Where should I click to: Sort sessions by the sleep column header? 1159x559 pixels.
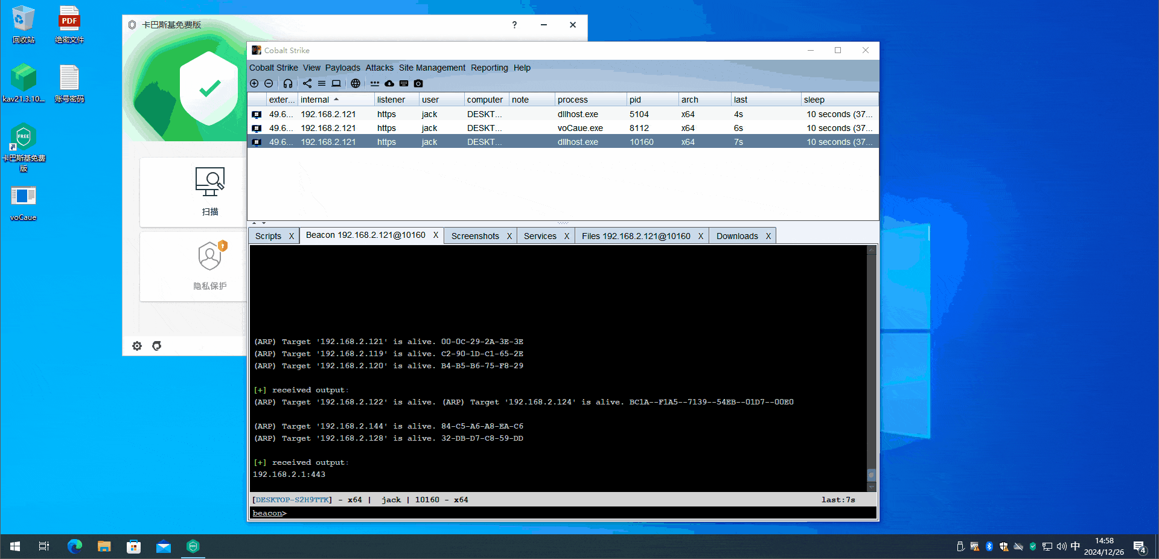pos(839,100)
